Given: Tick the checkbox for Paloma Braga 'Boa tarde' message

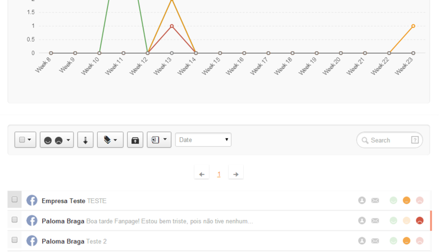Looking at the screenshot, I should [x=15, y=220].
